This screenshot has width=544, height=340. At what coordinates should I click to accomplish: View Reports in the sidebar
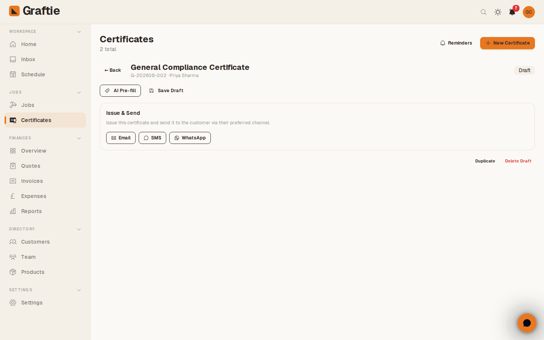(x=45, y=211)
